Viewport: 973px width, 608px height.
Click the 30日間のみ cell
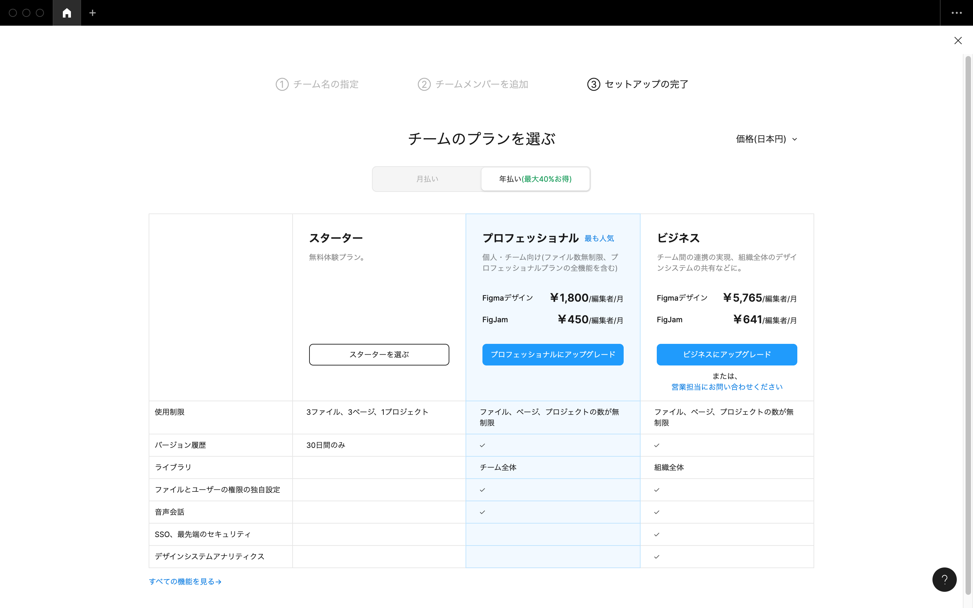click(326, 445)
